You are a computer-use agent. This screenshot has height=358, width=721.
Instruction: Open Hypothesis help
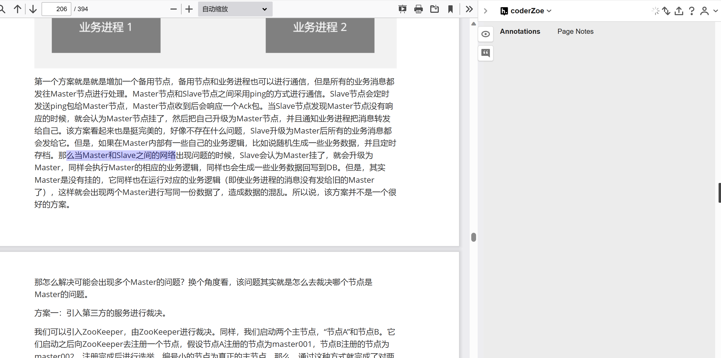tap(691, 11)
